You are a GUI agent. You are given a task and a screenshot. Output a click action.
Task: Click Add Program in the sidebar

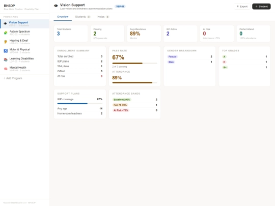(x=13, y=78)
